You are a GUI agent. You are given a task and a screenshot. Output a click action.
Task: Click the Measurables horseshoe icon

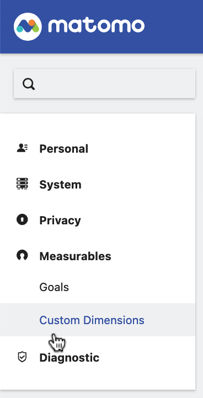(x=23, y=255)
